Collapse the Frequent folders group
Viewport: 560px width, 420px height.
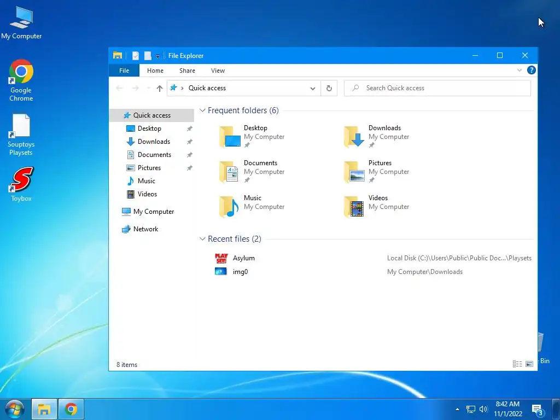pyautogui.click(x=202, y=110)
